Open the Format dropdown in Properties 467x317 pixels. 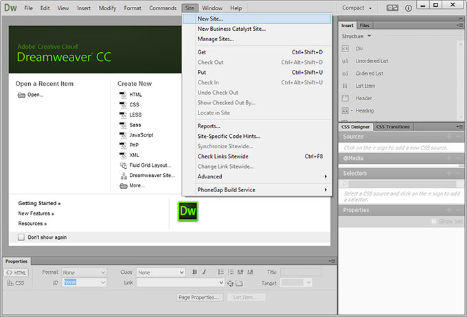tap(84, 272)
